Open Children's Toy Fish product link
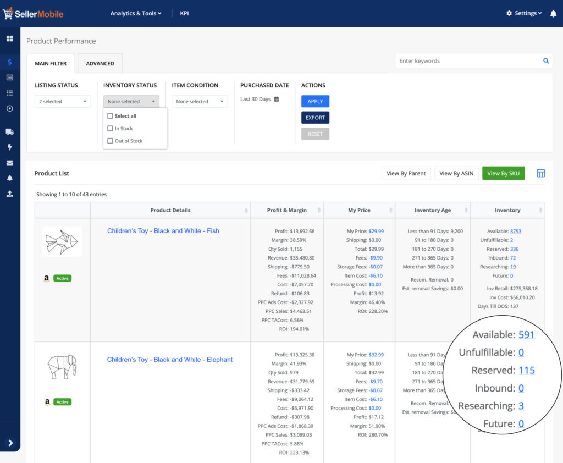Screen dimensions: 563x463 (x=163, y=231)
